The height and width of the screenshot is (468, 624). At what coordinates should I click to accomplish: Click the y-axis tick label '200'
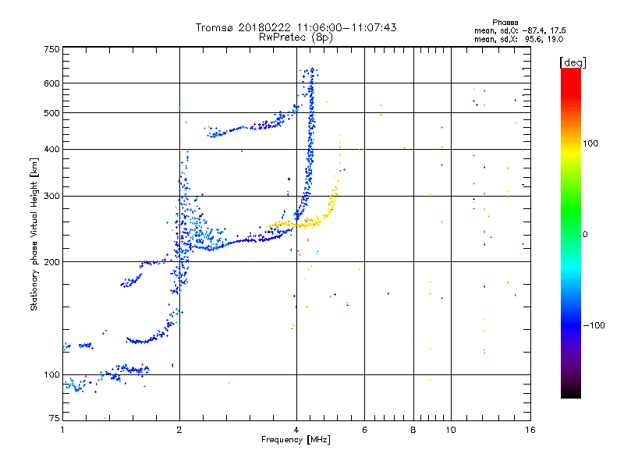pyautogui.click(x=51, y=262)
